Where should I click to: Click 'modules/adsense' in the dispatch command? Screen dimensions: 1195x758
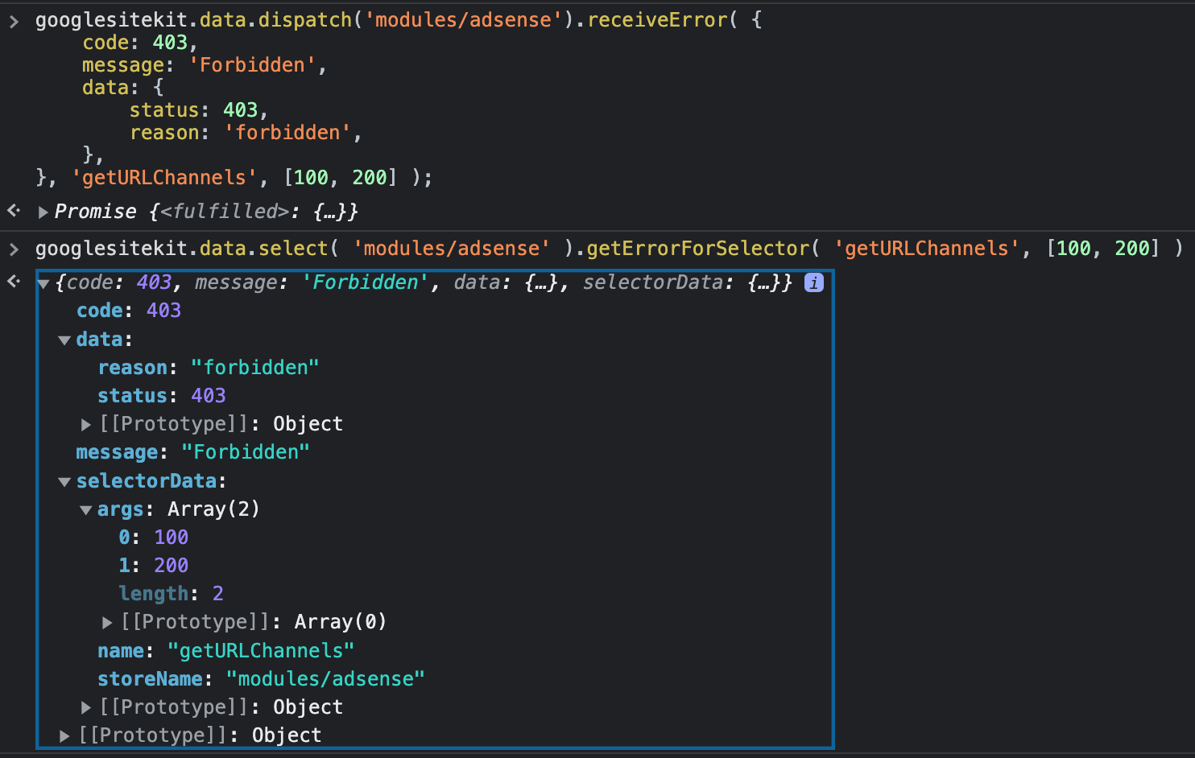(x=464, y=20)
